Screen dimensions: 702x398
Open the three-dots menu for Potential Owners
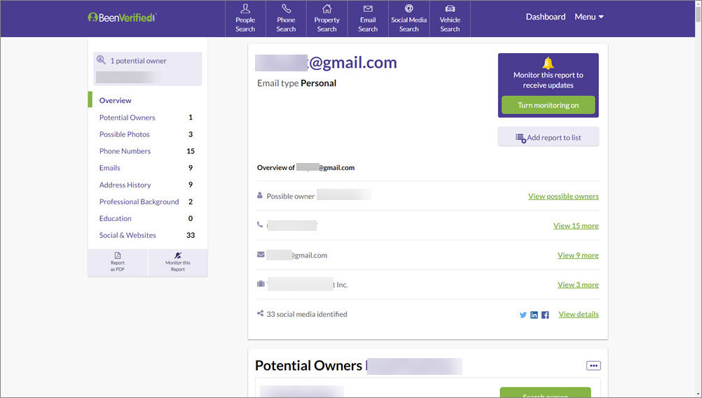point(593,366)
